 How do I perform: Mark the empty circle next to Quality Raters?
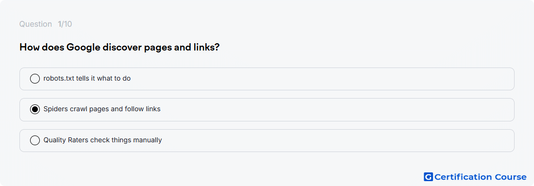(35, 140)
